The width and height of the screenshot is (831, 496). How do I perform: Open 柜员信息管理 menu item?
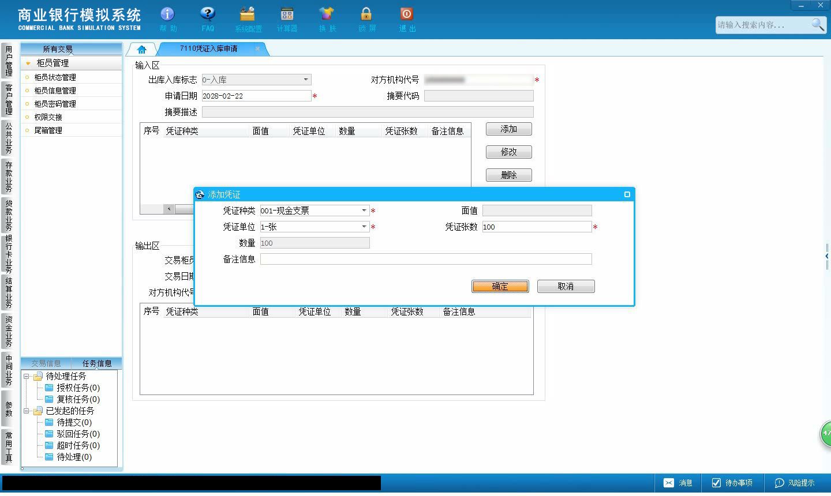72,91
